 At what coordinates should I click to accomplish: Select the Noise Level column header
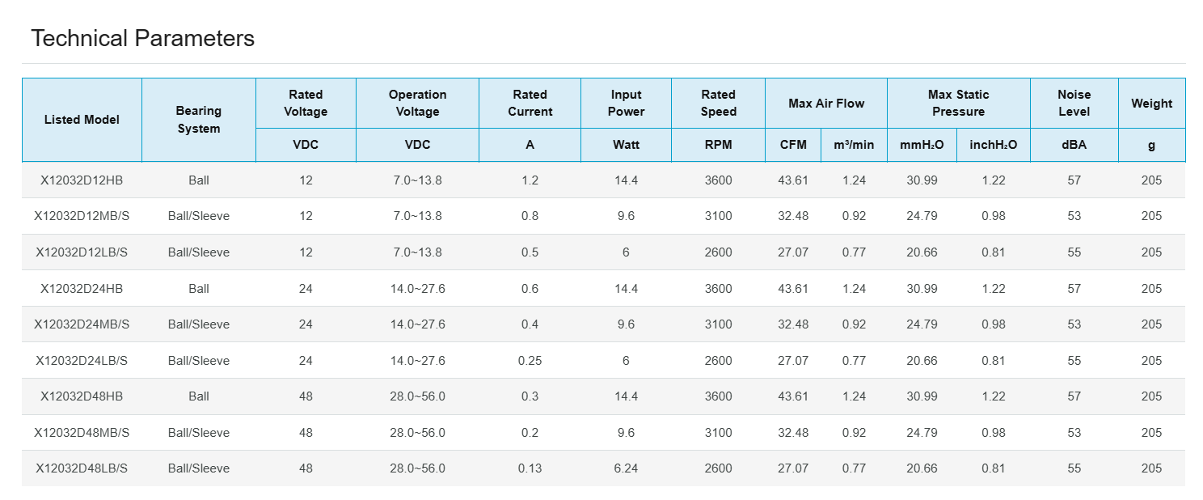click(x=1074, y=103)
